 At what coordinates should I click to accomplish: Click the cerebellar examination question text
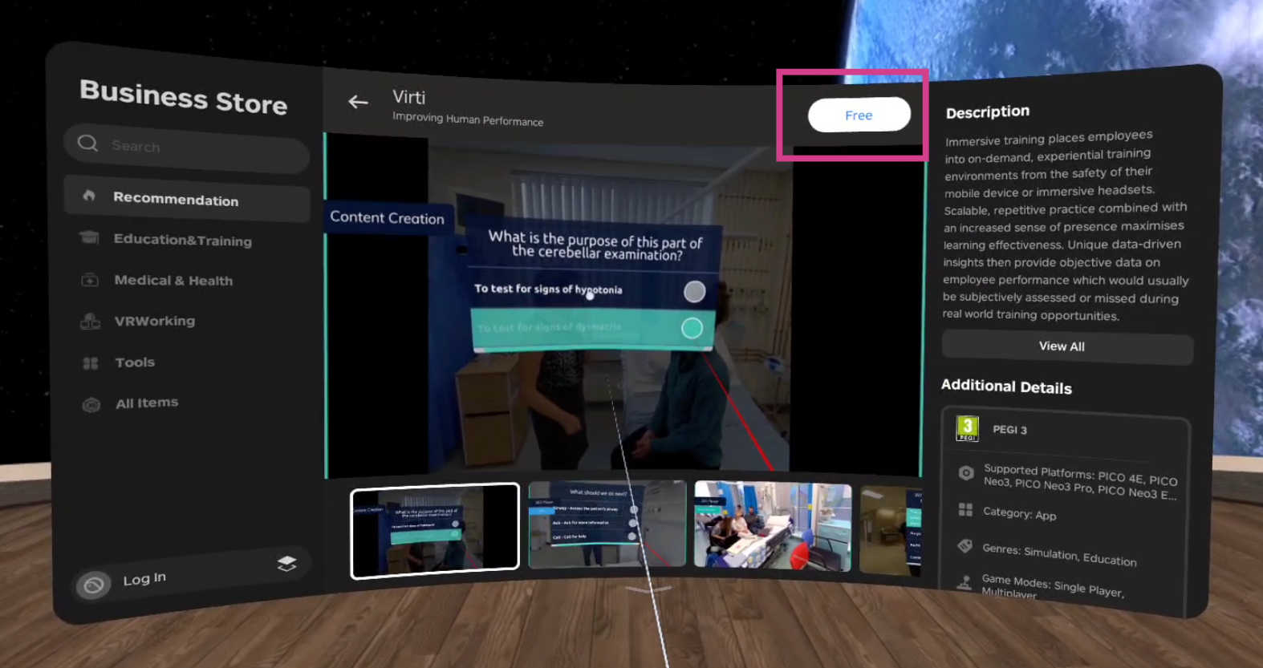595,245
